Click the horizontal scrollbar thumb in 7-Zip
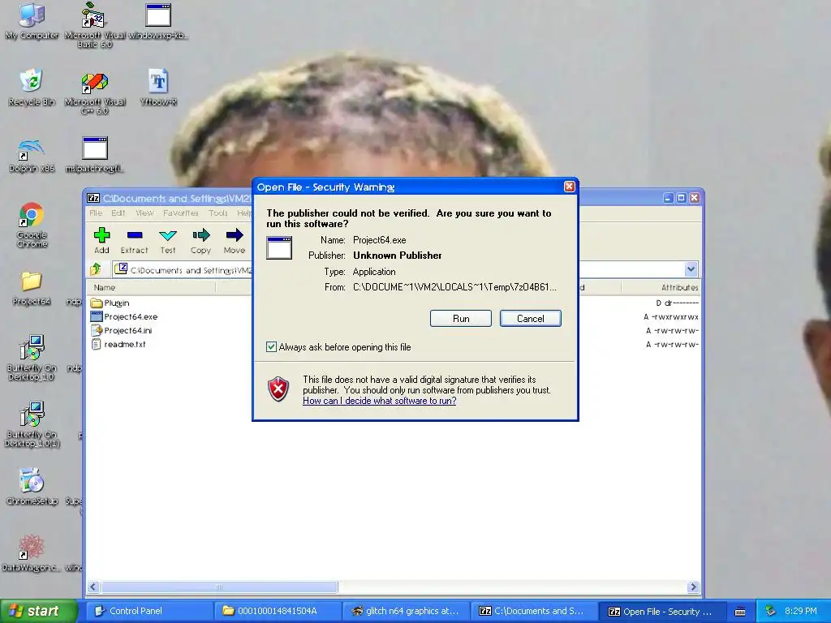This screenshot has height=623, width=831. click(219, 587)
